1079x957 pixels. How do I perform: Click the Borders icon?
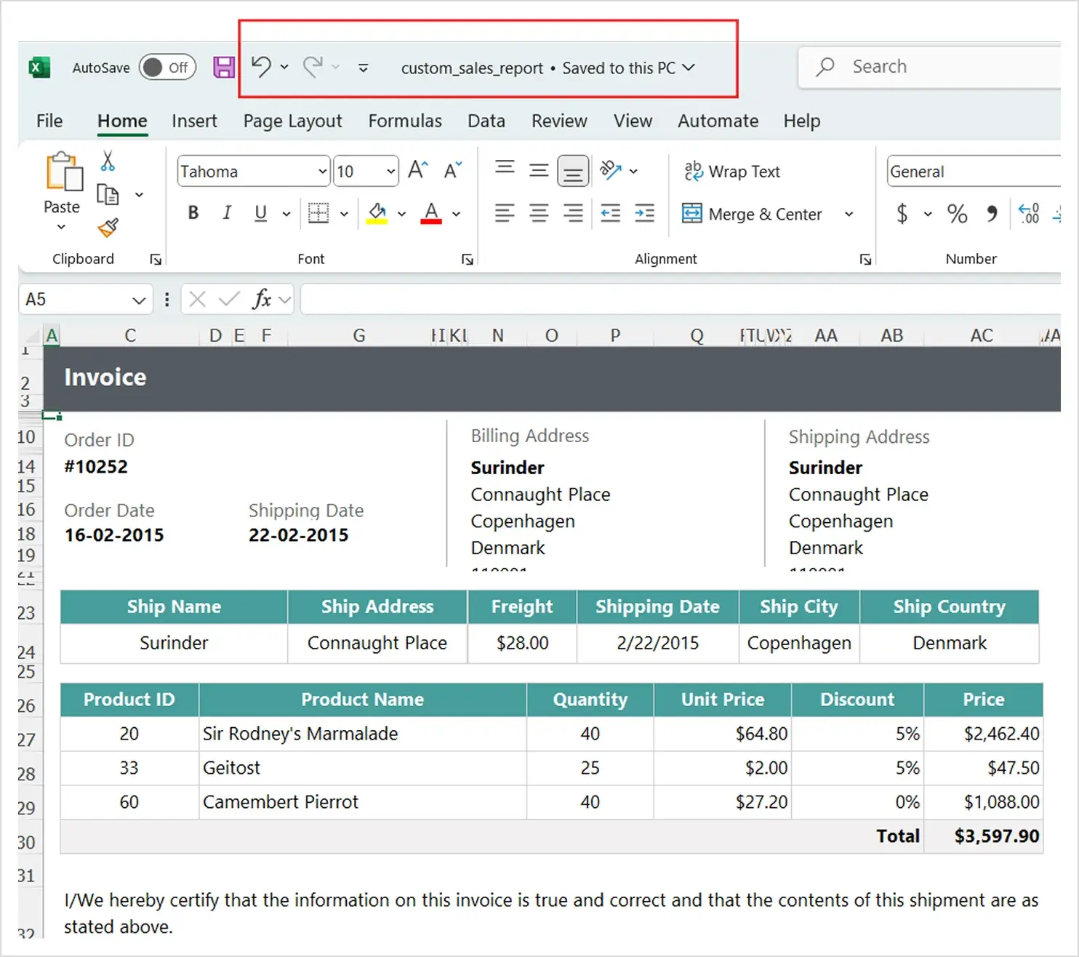[318, 213]
